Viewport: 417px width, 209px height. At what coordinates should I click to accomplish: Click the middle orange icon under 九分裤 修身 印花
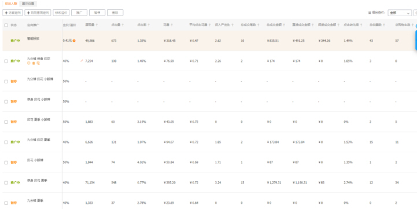tap(34, 63)
